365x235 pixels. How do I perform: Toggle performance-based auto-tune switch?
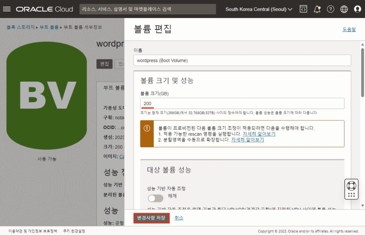pyautogui.click(x=156, y=198)
